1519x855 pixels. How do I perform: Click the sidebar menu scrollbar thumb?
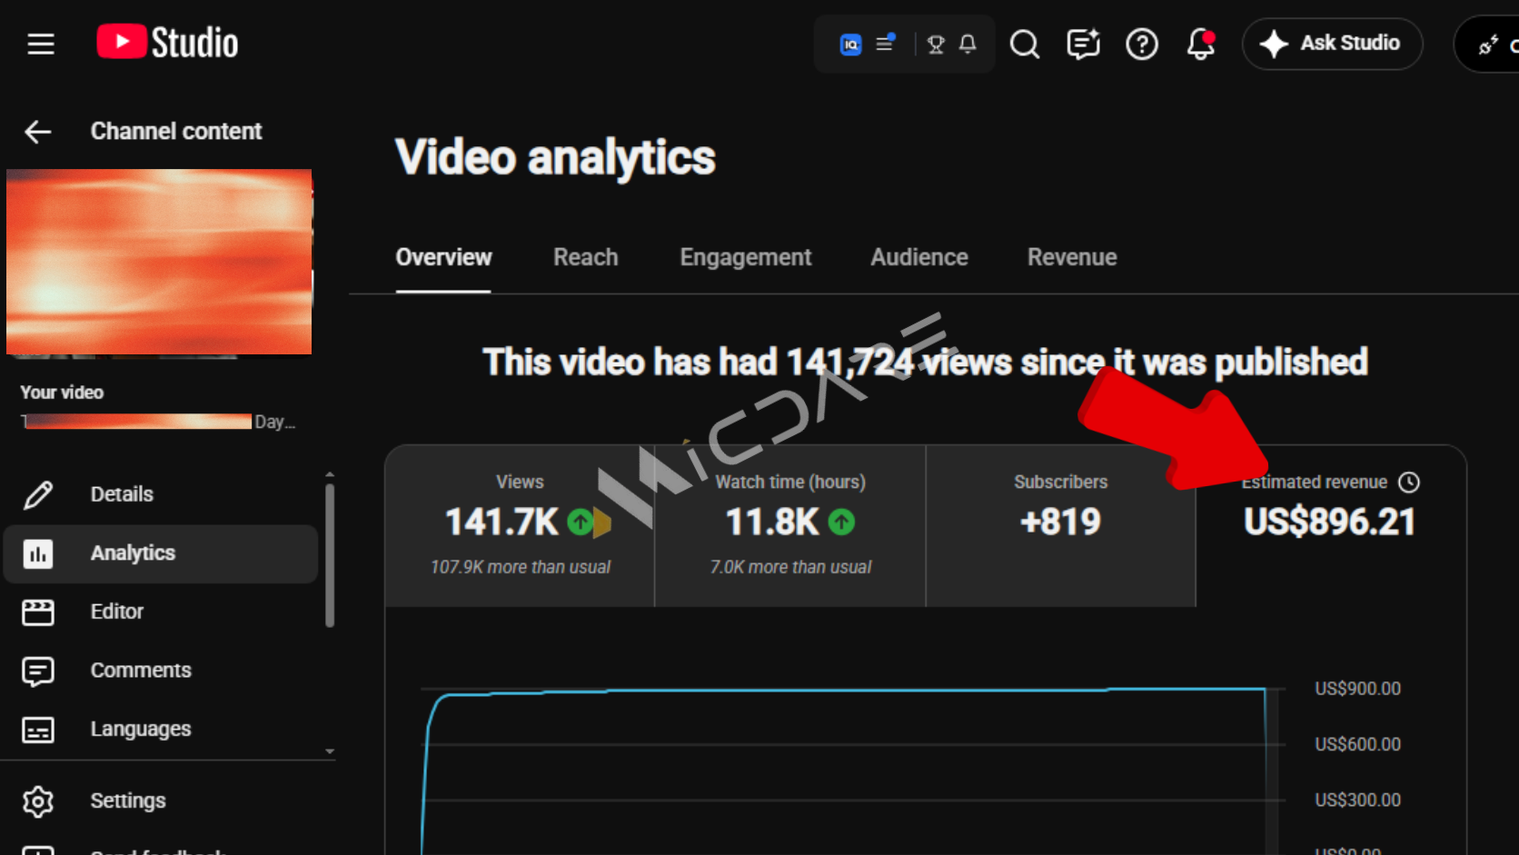pyautogui.click(x=330, y=555)
